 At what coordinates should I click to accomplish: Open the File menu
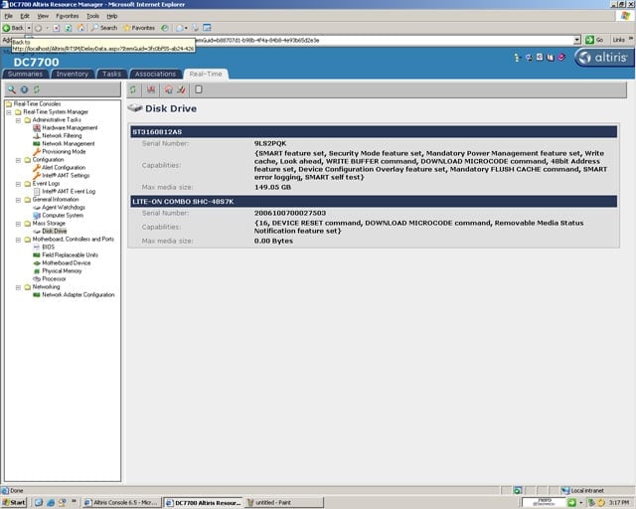click(9, 16)
